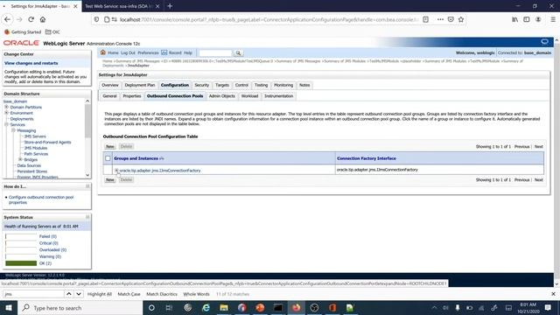
Task: Open JMS Servers in the tree
Action: click(35, 136)
